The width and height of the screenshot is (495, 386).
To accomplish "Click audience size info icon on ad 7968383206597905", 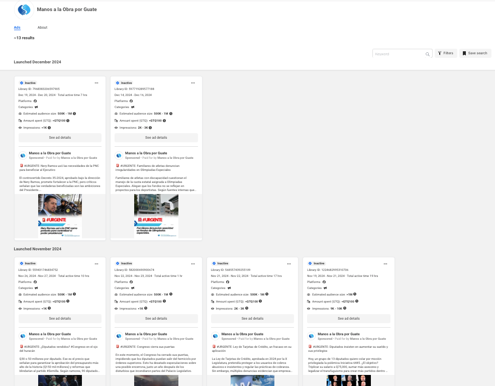I will [x=74, y=114].
